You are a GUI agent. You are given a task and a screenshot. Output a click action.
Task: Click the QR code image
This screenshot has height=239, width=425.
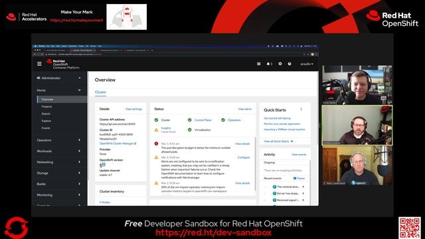coord(410,228)
